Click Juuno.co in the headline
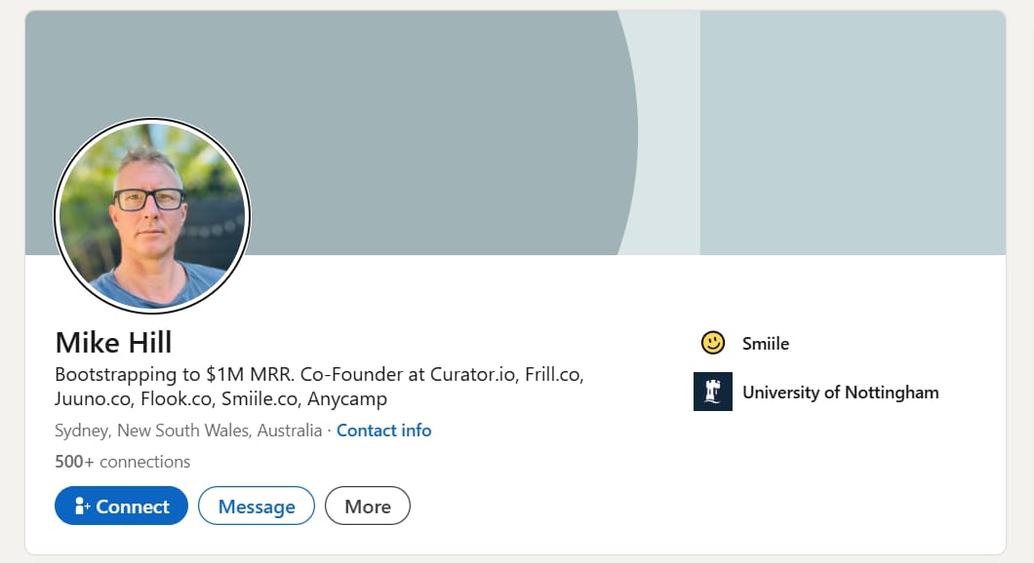 [x=90, y=396]
